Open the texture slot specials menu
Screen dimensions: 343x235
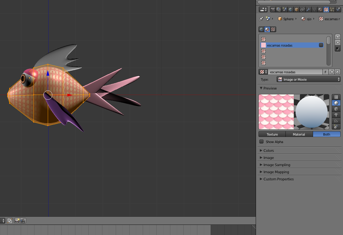[338, 49]
